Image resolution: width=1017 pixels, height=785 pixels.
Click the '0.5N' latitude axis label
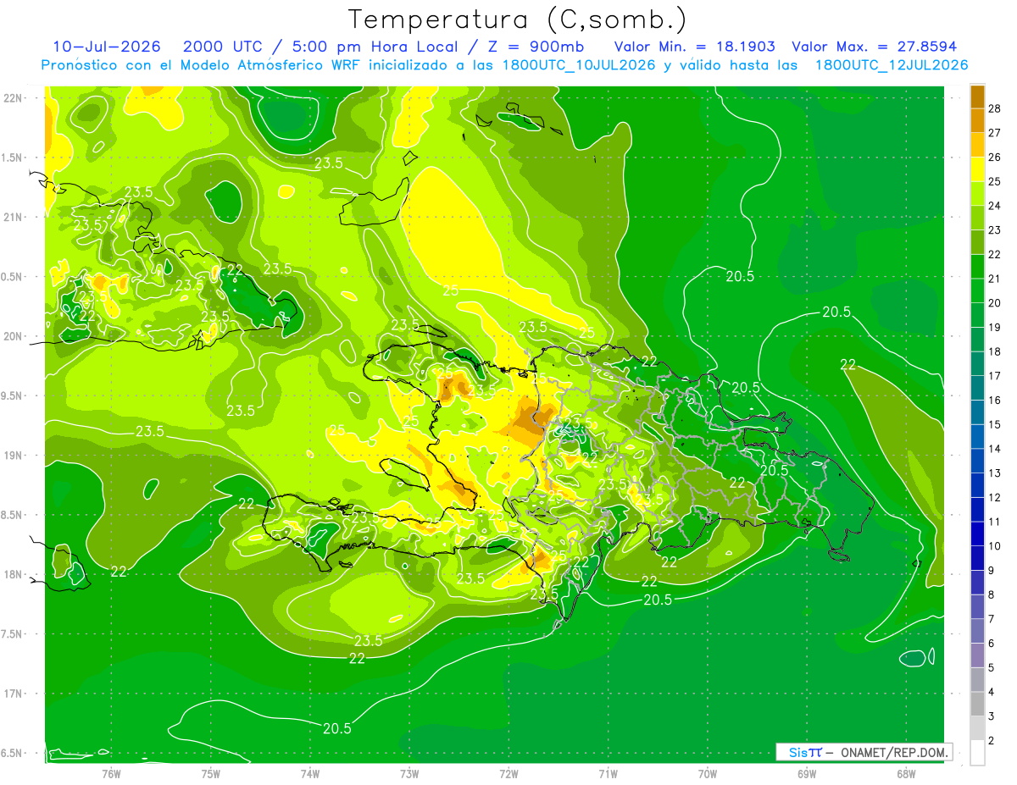click(11, 277)
